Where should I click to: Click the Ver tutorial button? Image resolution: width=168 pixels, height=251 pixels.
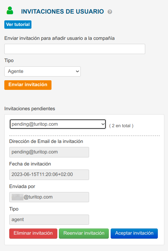18,24
